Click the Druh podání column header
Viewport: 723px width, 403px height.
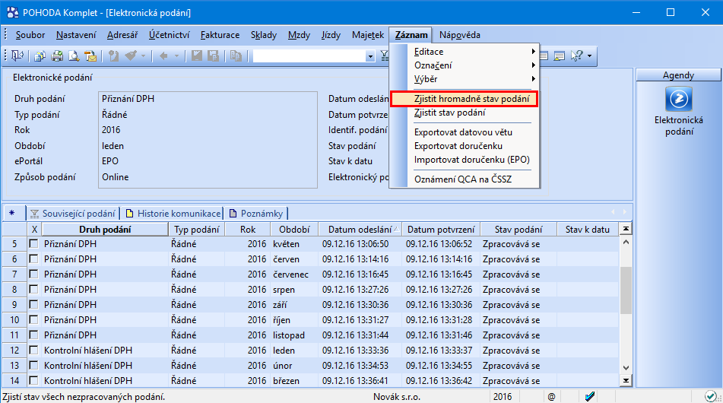[x=105, y=229]
